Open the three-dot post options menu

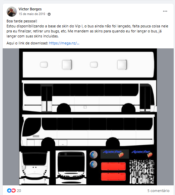click(x=165, y=11)
